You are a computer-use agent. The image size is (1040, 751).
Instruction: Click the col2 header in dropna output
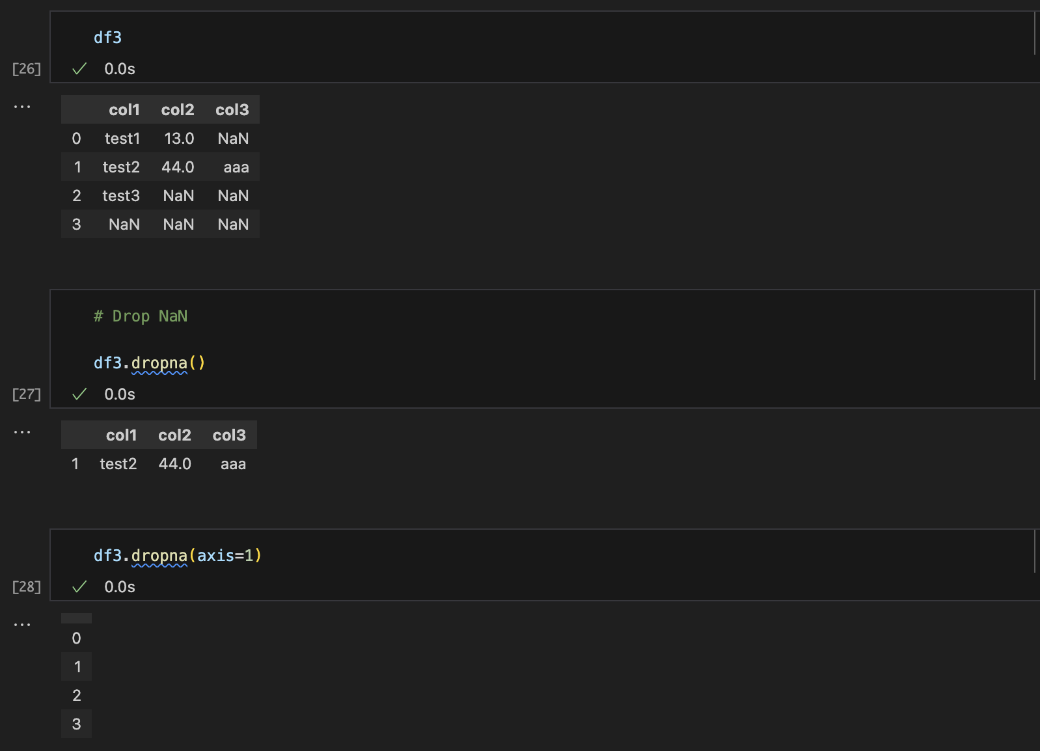(x=174, y=435)
